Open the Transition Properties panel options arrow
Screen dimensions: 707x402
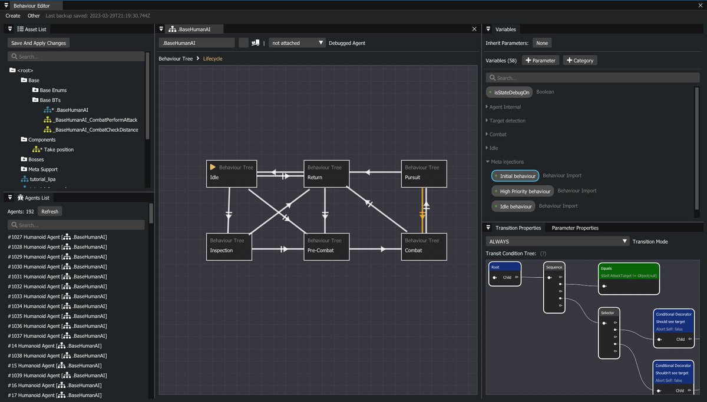(x=488, y=228)
